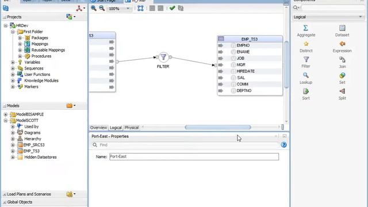Click the refresh icon in navigator toolbar
Screen dimensions: 368x207
6,8
